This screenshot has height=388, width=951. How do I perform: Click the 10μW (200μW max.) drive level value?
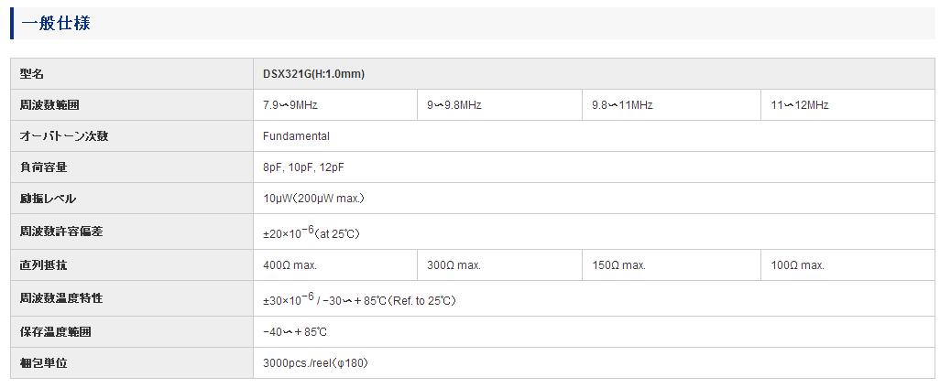point(313,199)
